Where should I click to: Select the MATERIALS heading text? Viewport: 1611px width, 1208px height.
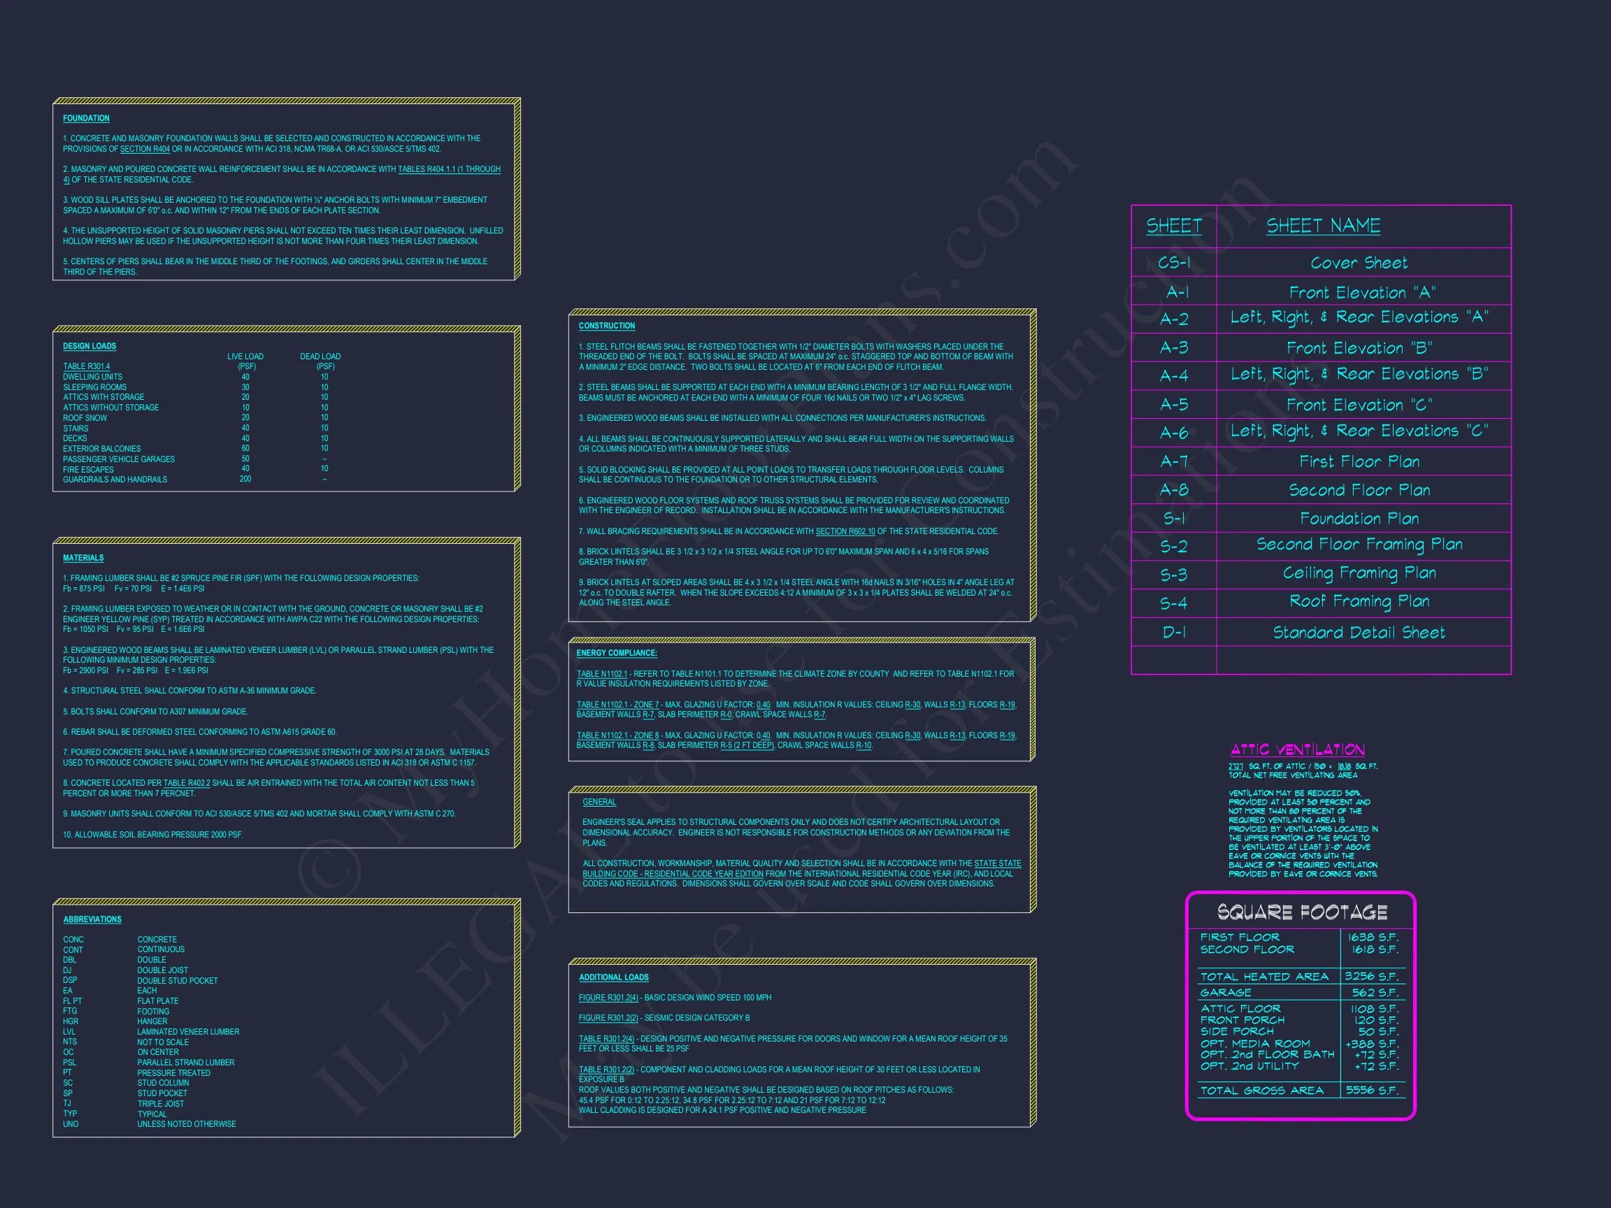[x=83, y=558]
